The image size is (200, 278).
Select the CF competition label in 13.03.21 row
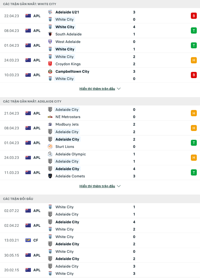point(36,240)
